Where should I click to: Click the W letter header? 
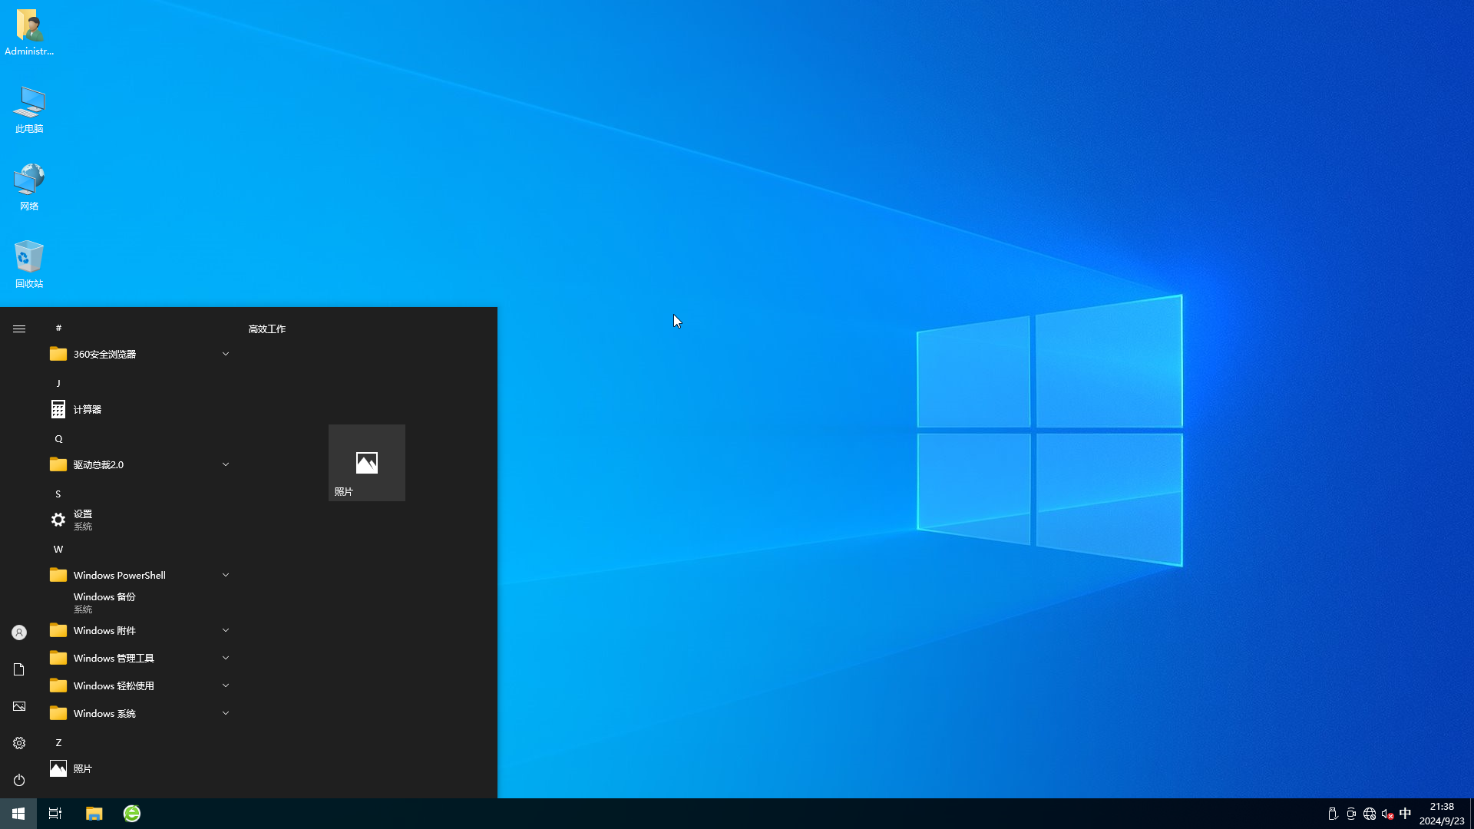(58, 549)
